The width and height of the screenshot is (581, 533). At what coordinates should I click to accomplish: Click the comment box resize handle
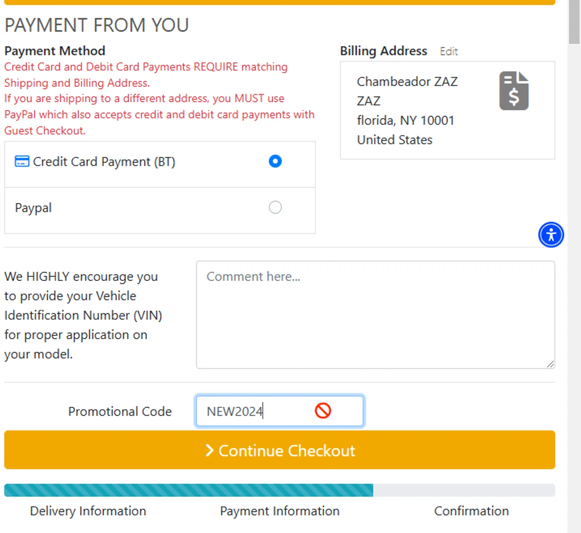pos(550,364)
